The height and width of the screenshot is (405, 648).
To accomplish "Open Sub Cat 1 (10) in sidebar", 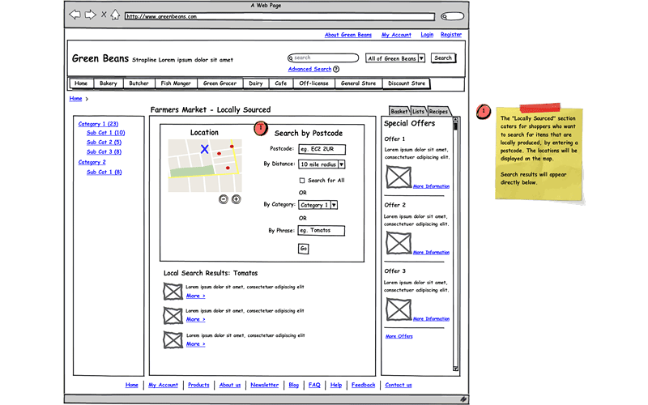I will [x=105, y=133].
